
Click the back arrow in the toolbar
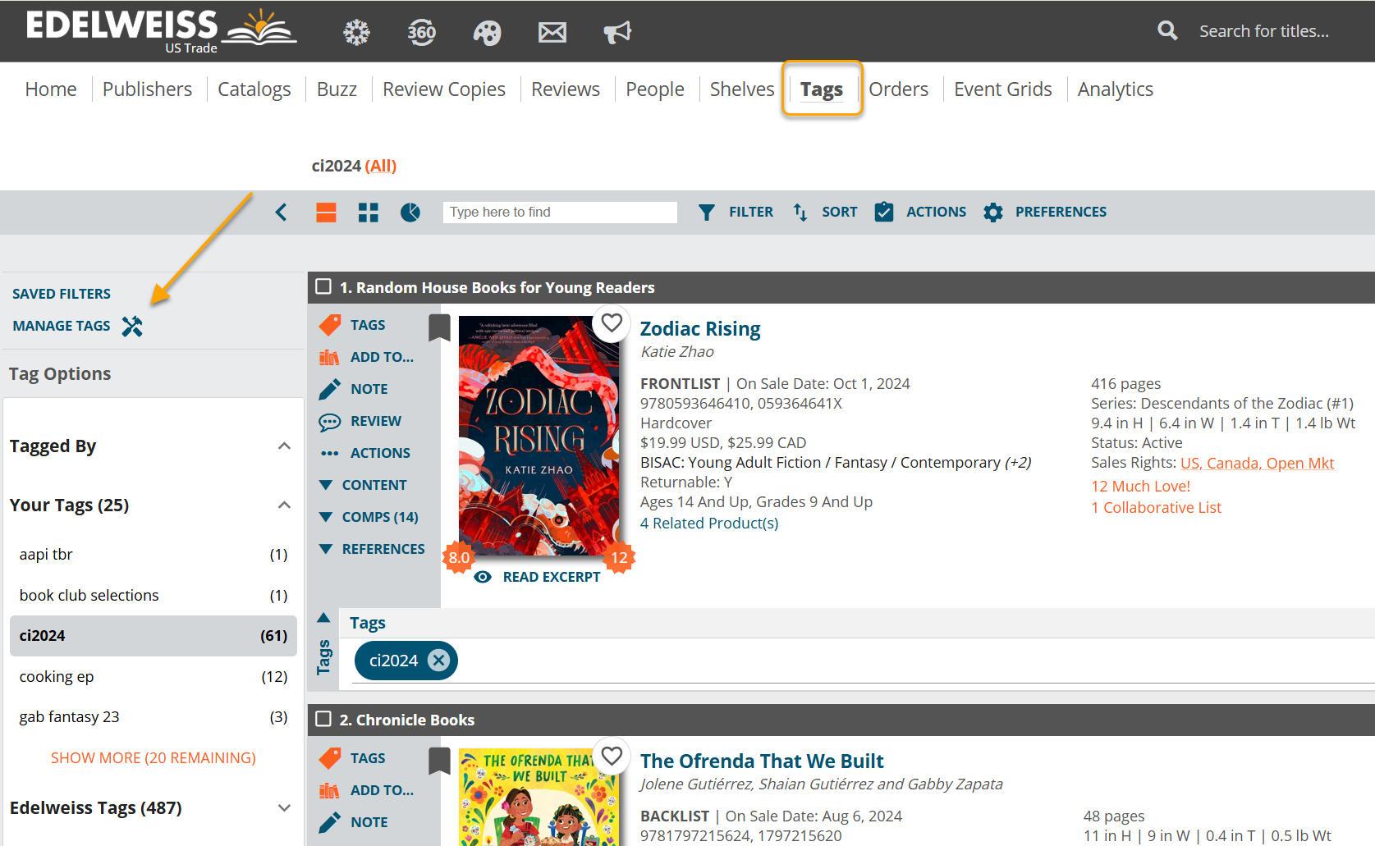(x=282, y=213)
